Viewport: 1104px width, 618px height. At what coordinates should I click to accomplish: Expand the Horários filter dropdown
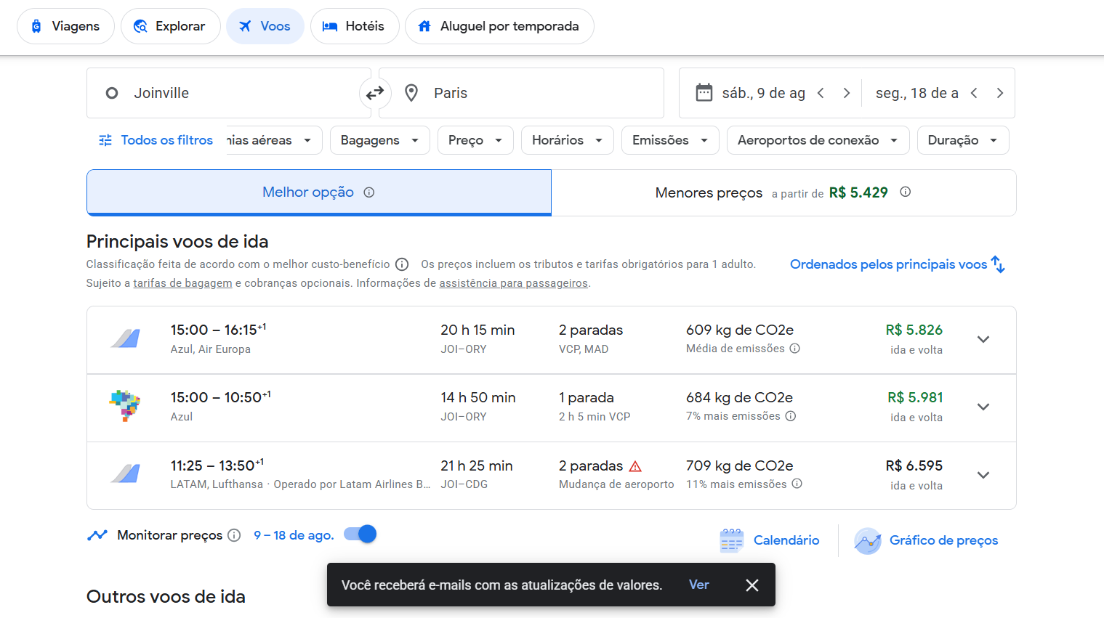[x=568, y=140]
